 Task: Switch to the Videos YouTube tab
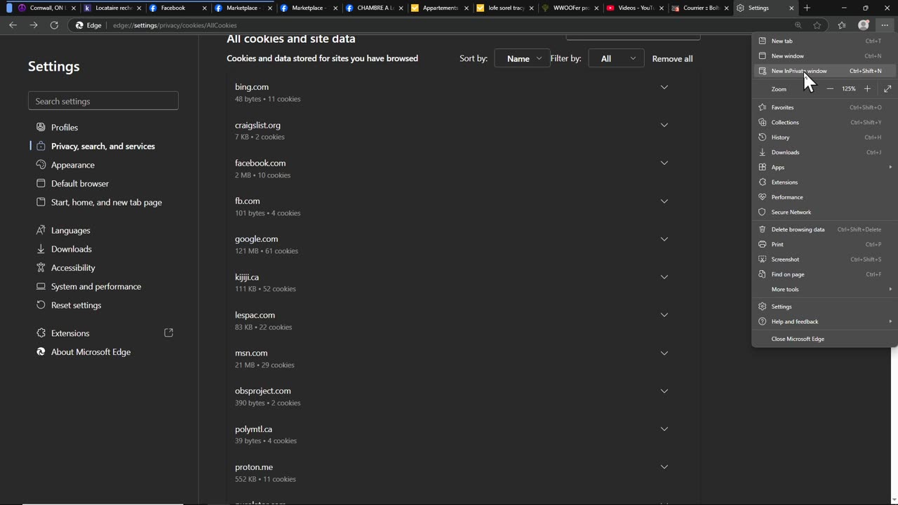pos(635,8)
